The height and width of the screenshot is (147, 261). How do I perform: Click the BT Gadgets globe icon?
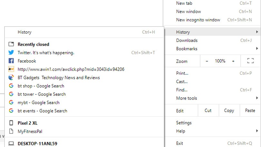(11, 78)
